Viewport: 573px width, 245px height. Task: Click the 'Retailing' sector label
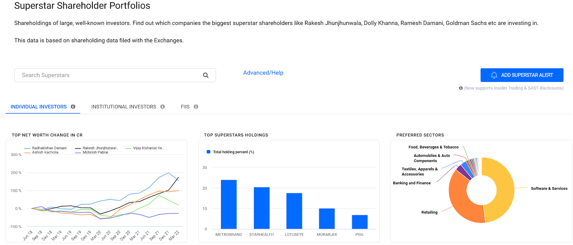point(429,212)
